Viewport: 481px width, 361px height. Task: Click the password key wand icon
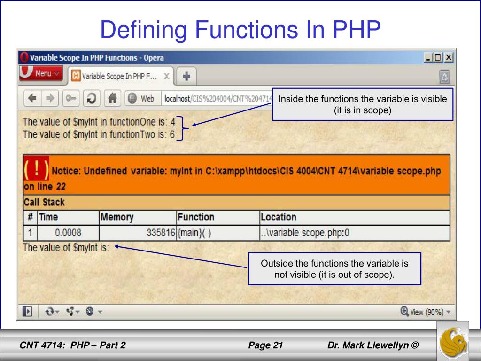(x=71, y=99)
